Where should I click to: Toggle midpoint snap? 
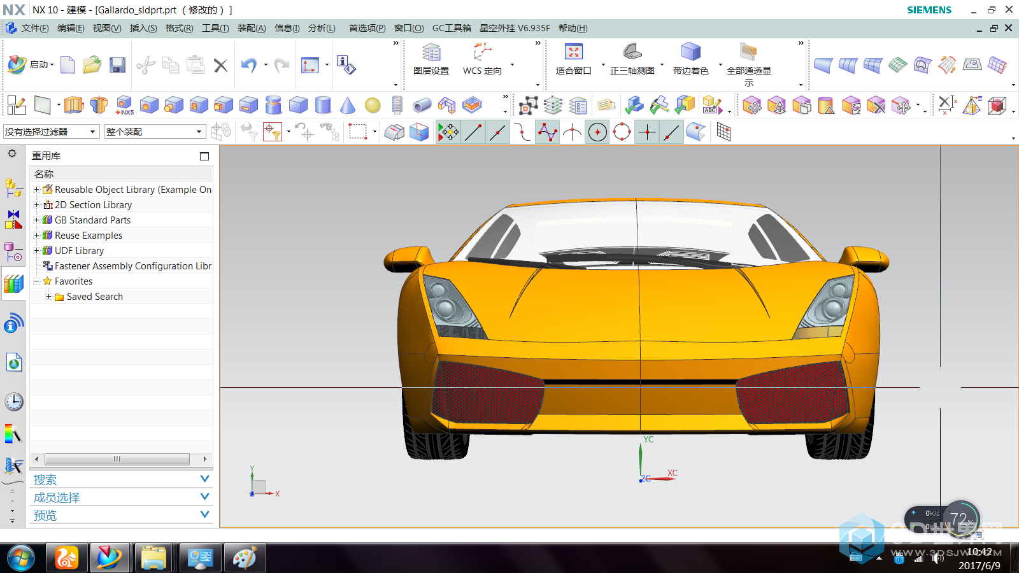coord(497,132)
